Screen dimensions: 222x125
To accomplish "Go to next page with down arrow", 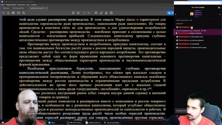I will tap(78, 13).
